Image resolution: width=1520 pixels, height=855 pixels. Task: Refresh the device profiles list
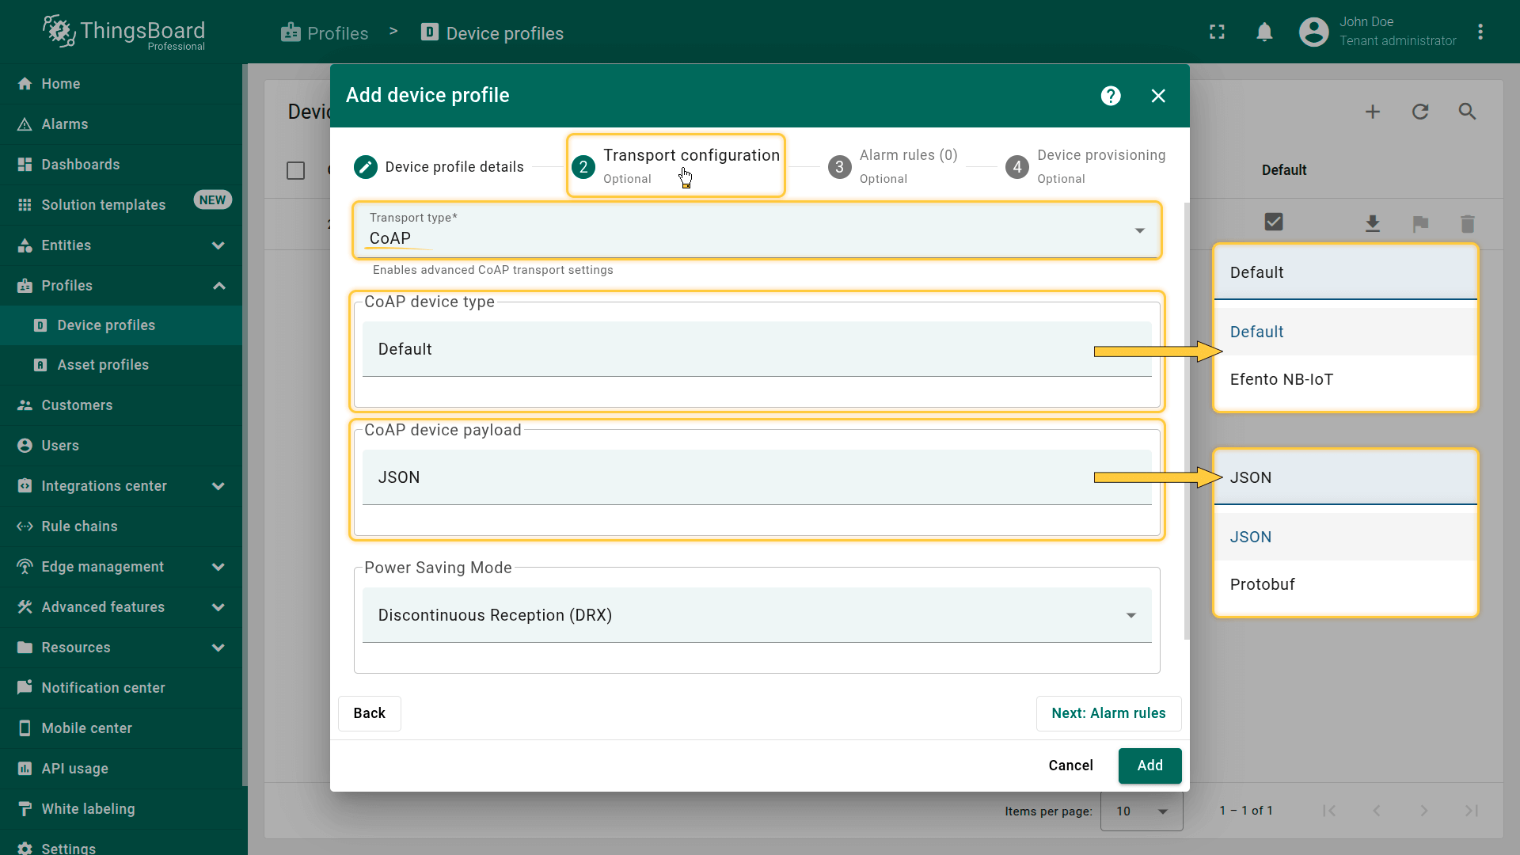point(1420,112)
